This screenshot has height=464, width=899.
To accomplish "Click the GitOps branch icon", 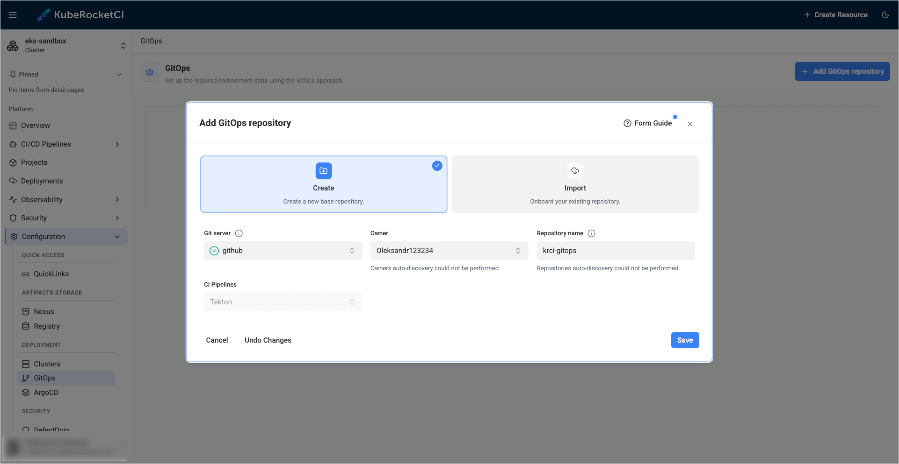I will click(x=26, y=378).
